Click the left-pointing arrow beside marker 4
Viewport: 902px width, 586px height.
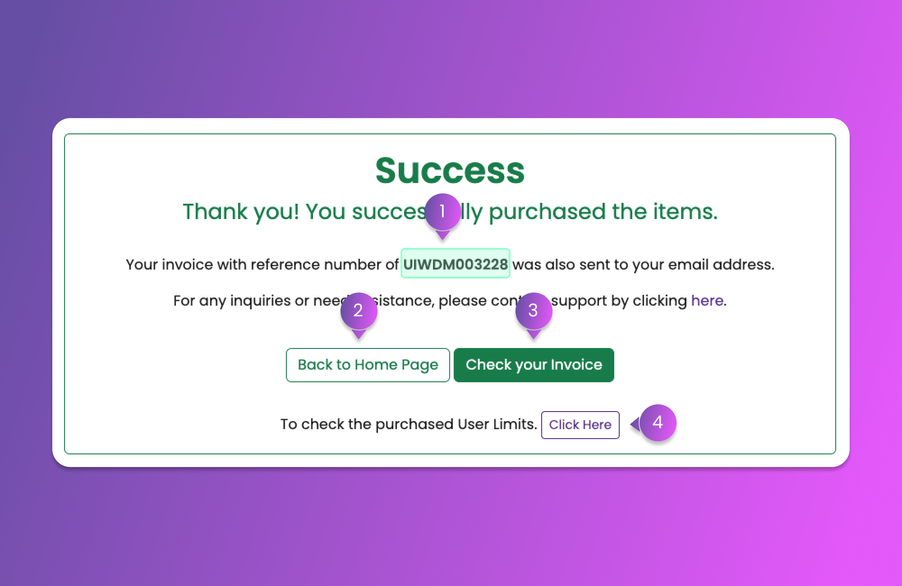635,424
